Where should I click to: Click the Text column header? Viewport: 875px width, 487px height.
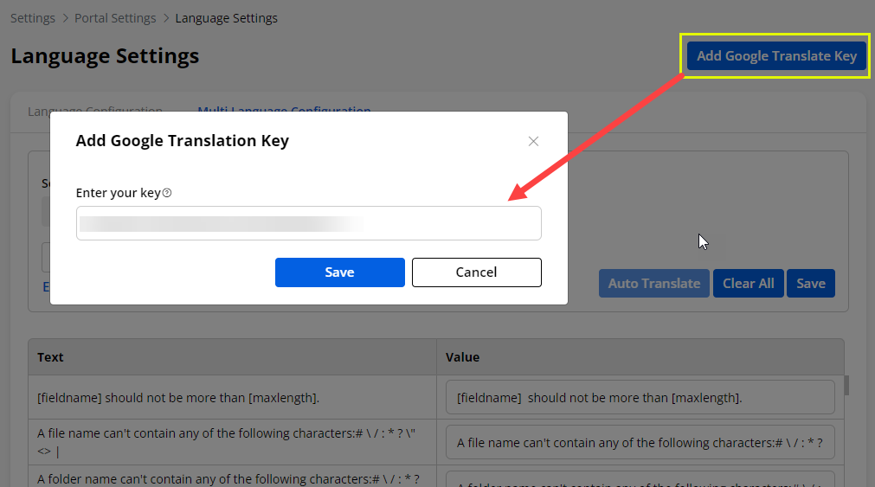232,356
